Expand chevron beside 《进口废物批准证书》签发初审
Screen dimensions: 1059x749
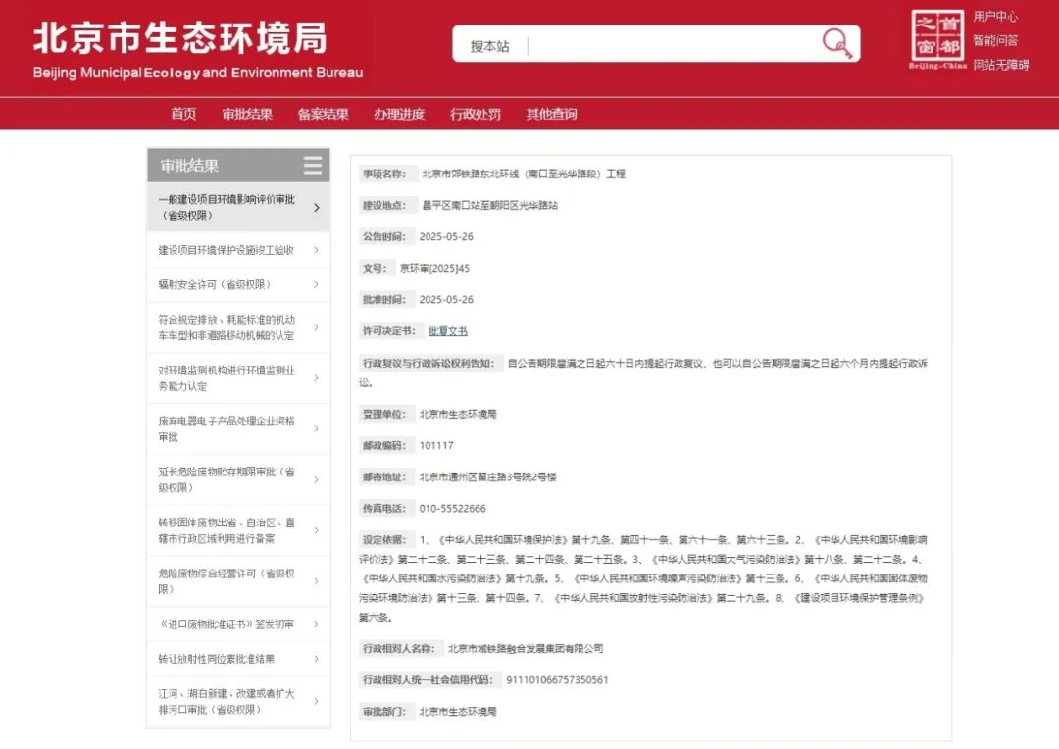316,624
